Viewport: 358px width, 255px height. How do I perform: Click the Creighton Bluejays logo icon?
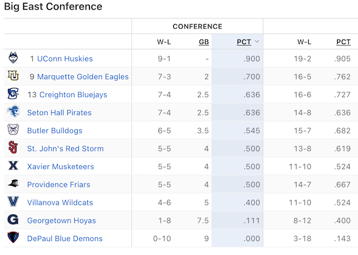pos(13,94)
